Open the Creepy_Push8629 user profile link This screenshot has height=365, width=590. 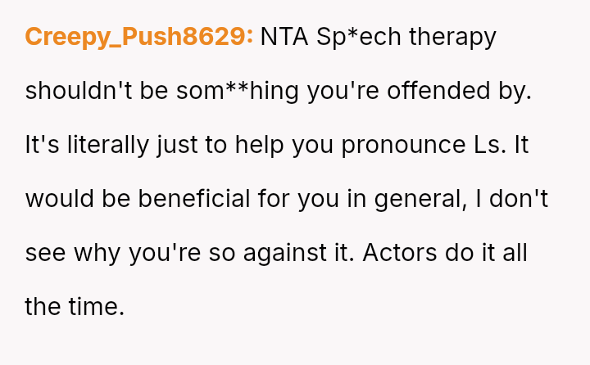pyautogui.click(x=139, y=37)
